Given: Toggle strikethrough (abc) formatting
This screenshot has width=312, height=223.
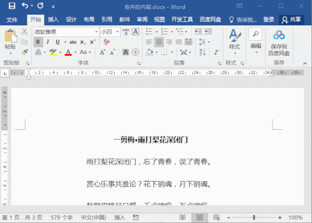Looking at the screenshot, I should 73,42.
